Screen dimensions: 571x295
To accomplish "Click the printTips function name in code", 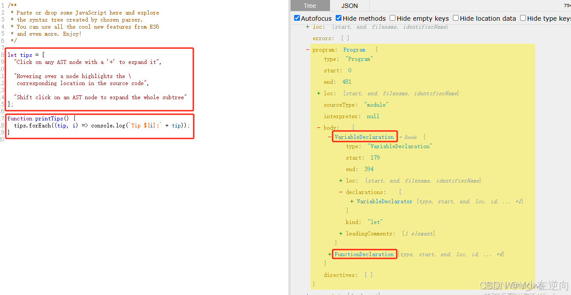I will [49, 118].
